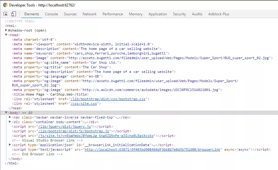This screenshot has height=170, width=278.
Task: Open the Network tab
Action: click(x=89, y=14)
